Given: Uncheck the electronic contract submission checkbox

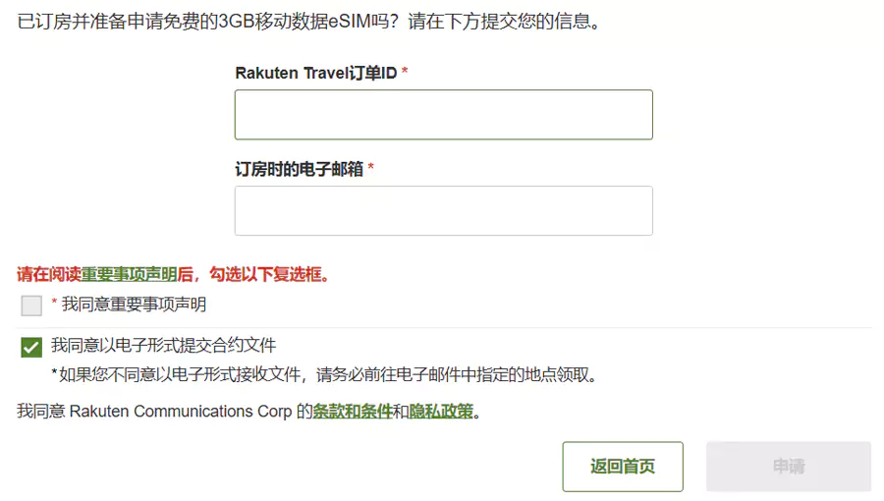Looking at the screenshot, I should coord(31,347).
